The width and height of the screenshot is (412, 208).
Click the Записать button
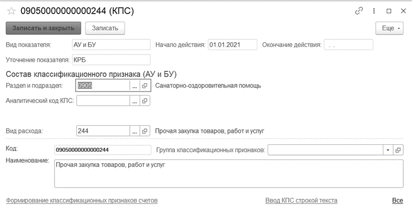[x=105, y=28]
